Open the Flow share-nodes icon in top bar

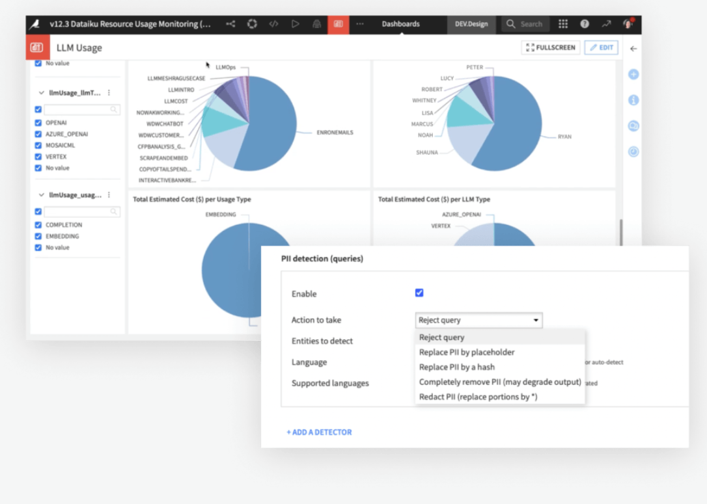pyautogui.click(x=230, y=24)
